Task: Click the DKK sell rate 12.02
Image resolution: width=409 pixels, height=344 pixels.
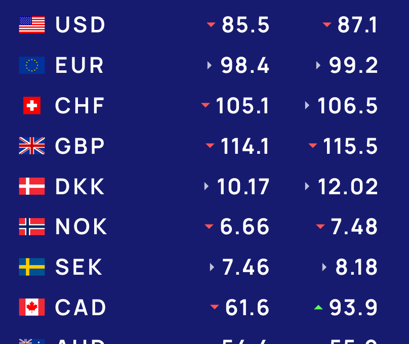Action: [348, 186]
